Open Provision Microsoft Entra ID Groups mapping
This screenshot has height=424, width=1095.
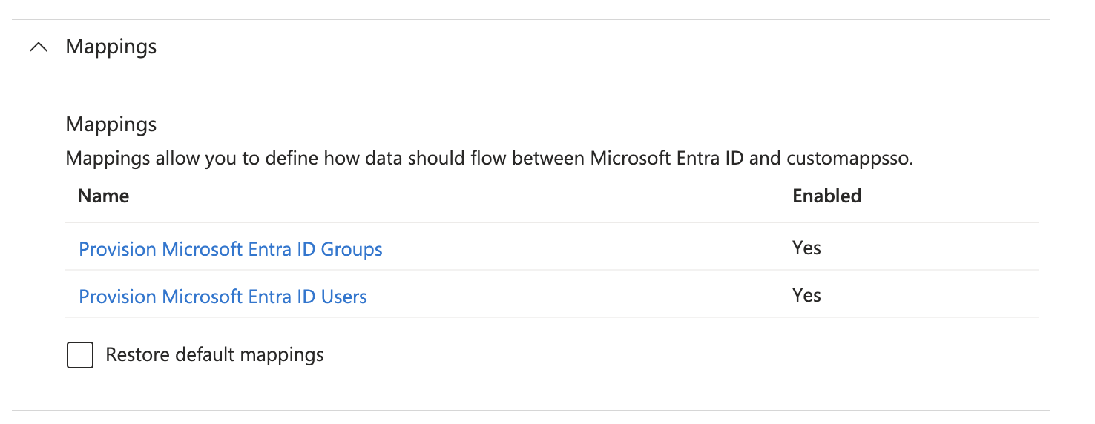click(231, 249)
